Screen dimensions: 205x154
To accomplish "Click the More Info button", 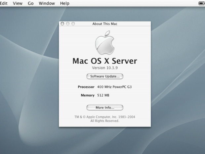I will pyautogui.click(x=105, y=108).
